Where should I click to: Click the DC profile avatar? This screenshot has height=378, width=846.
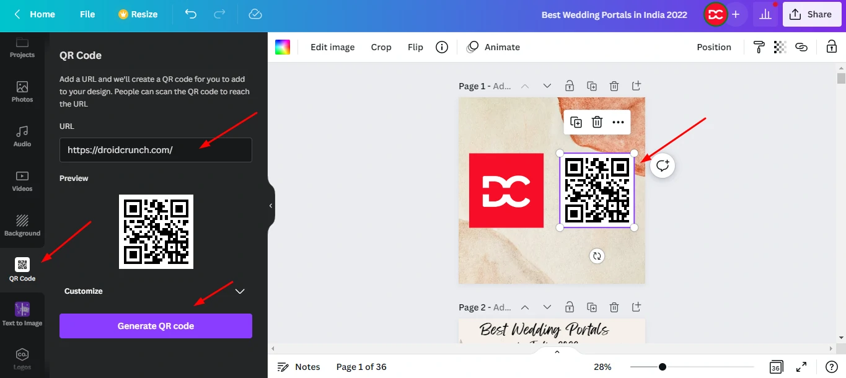[716, 14]
